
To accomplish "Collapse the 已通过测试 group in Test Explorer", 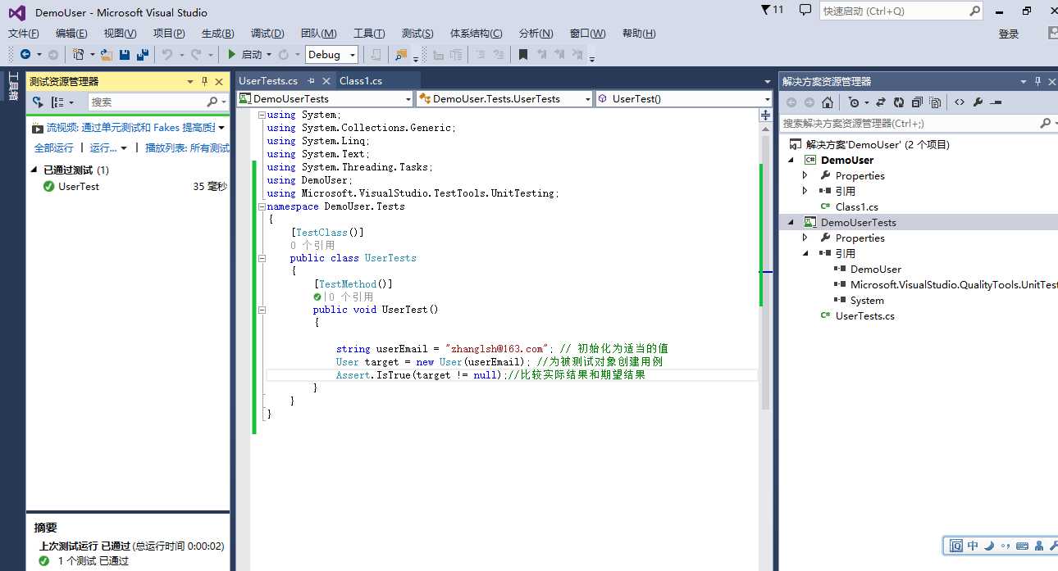I will point(34,170).
